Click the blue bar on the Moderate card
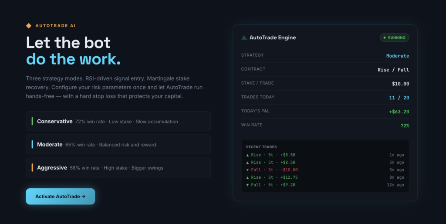 (x=32, y=144)
